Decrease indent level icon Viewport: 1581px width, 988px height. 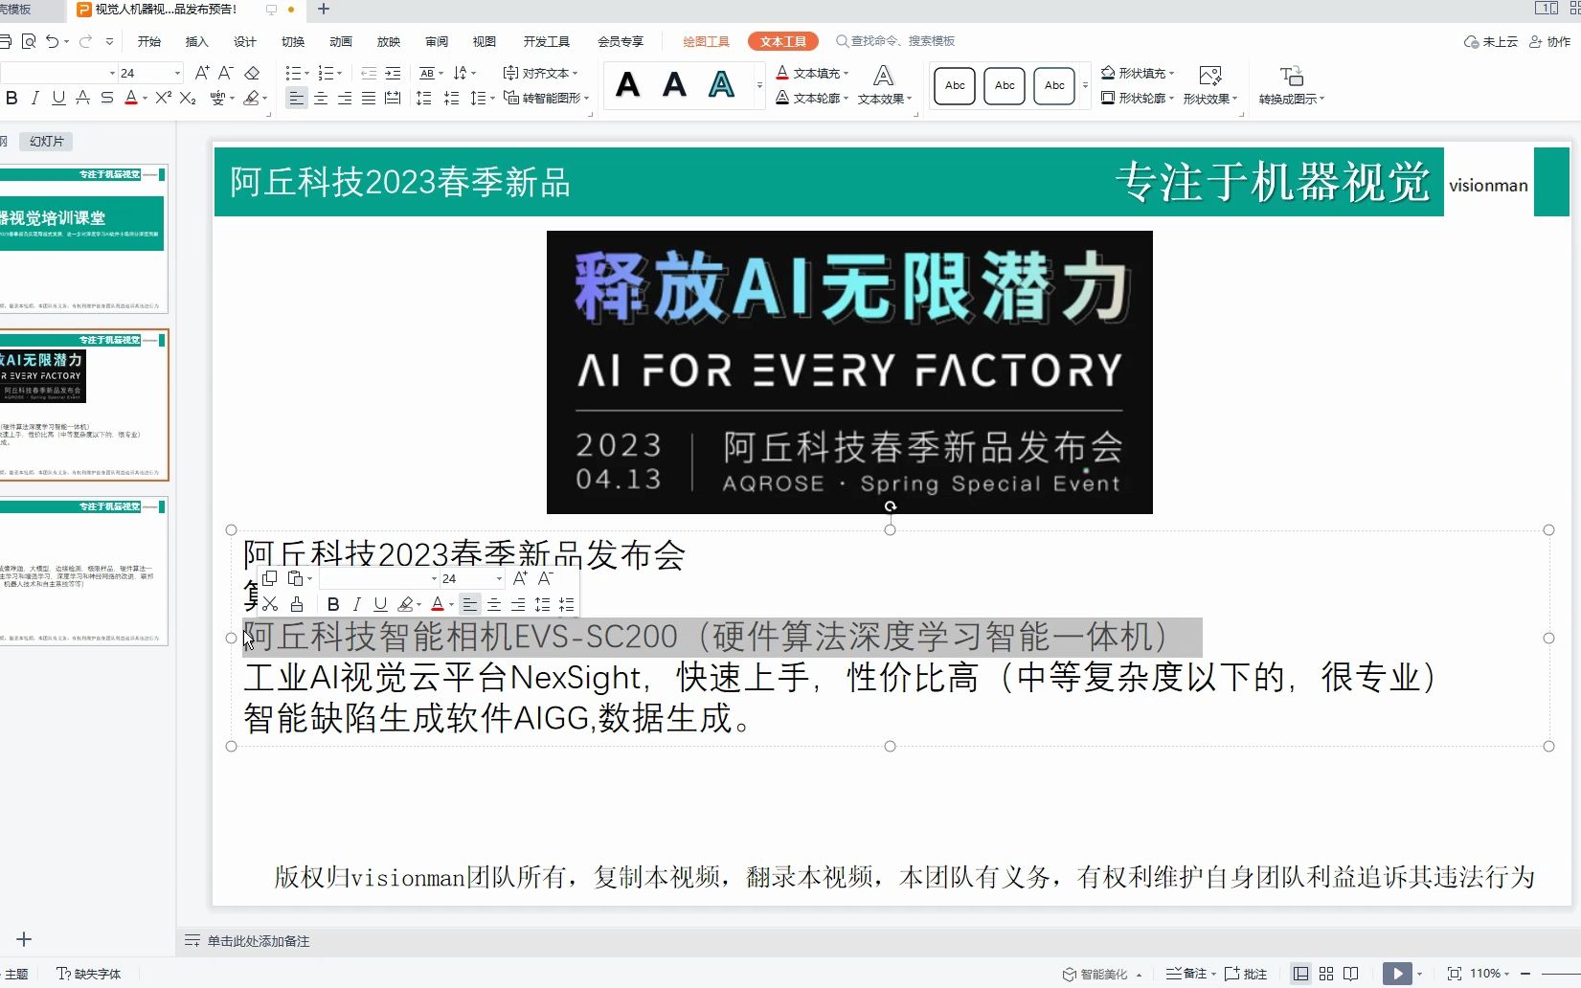[x=369, y=73]
